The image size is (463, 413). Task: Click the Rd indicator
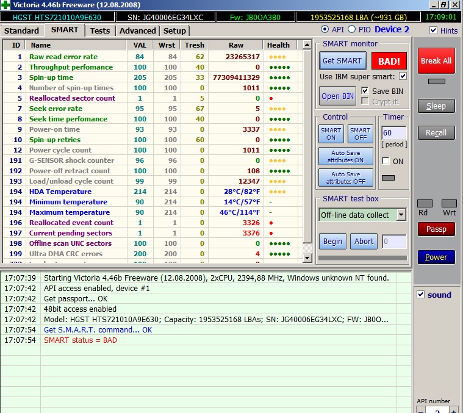click(x=425, y=204)
